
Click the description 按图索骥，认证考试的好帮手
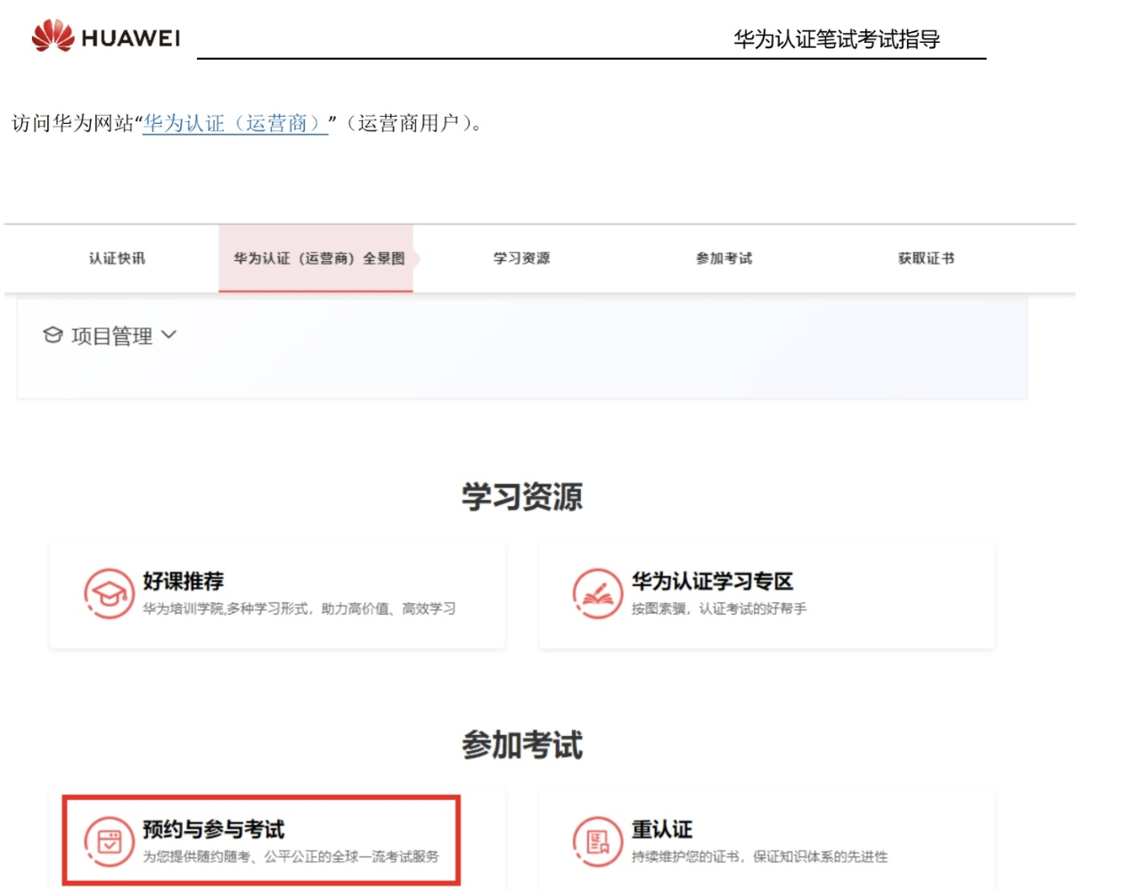click(719, 608)
